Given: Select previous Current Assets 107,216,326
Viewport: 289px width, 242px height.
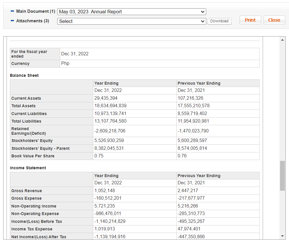Looking at the screenshot, I should tap(191, 98).
